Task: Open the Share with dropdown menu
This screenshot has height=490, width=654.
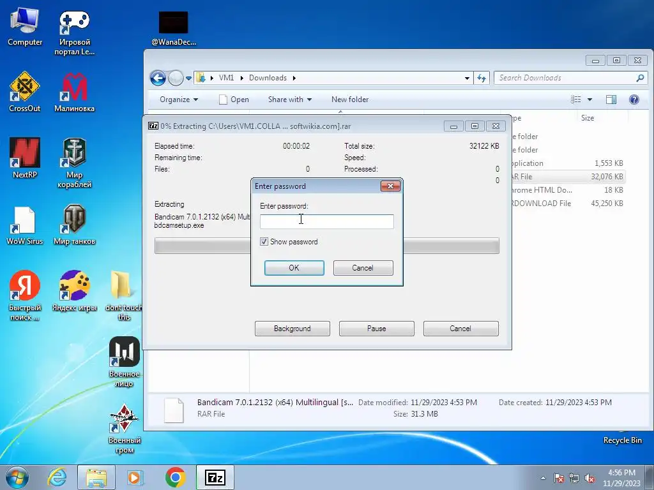Action: pyautogui.click(x=290, y=99)
